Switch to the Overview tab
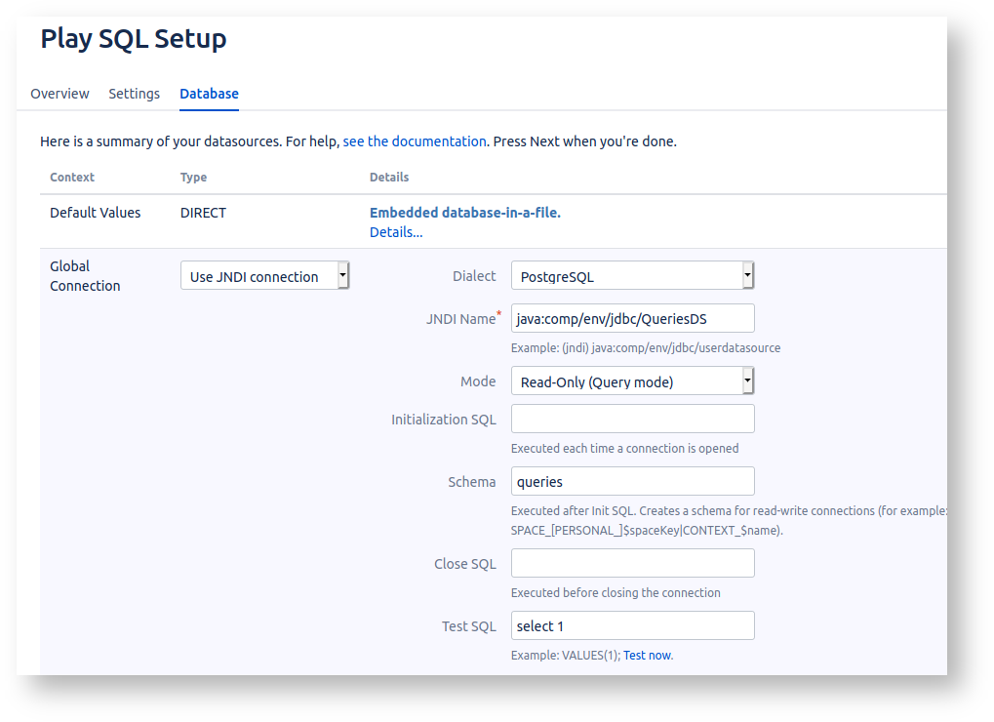 tap(60, 94)
